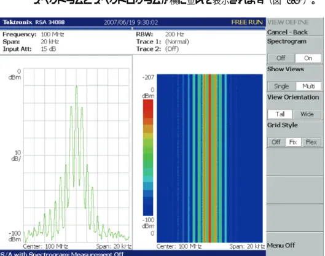Viewport: 325px width, 256px height.
Task: Set View Orientation to Wide
Action: (307, 114)
